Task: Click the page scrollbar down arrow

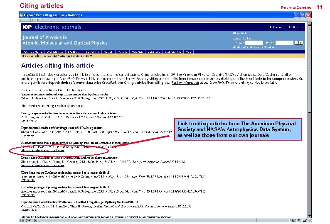Action: [309, 216]
